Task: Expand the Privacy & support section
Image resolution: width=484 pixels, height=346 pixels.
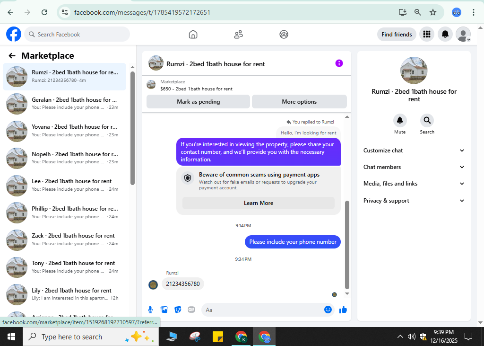Action: coord(414,201)
